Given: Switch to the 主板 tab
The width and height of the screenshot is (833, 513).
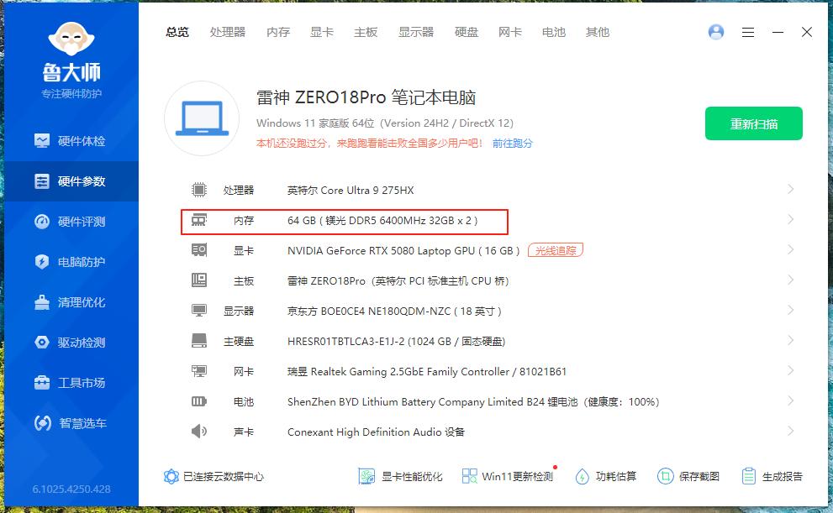Looking at the screenshot, I should 366,33.
